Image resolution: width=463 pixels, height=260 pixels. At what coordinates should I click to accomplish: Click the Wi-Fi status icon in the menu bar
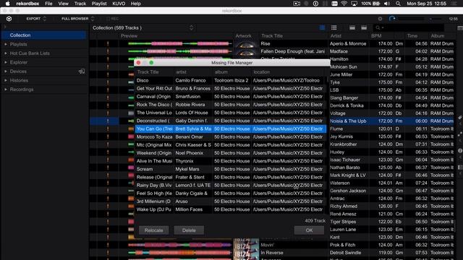[x=344, y=4]
